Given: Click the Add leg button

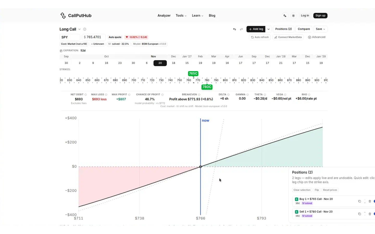Looking at the screenshot, I should [x=256, y=29].
